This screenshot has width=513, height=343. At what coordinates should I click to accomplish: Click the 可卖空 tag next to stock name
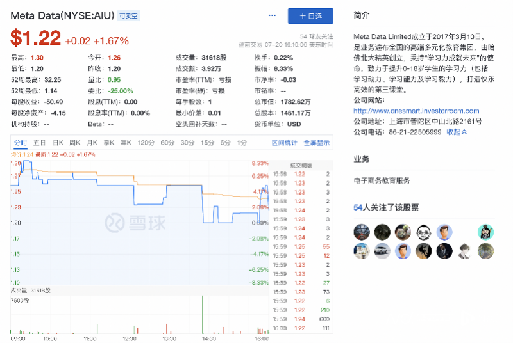coord(128,15)
